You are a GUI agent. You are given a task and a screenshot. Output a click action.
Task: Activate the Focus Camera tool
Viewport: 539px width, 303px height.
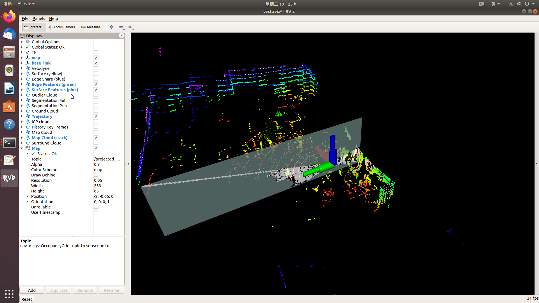(62, 27)
